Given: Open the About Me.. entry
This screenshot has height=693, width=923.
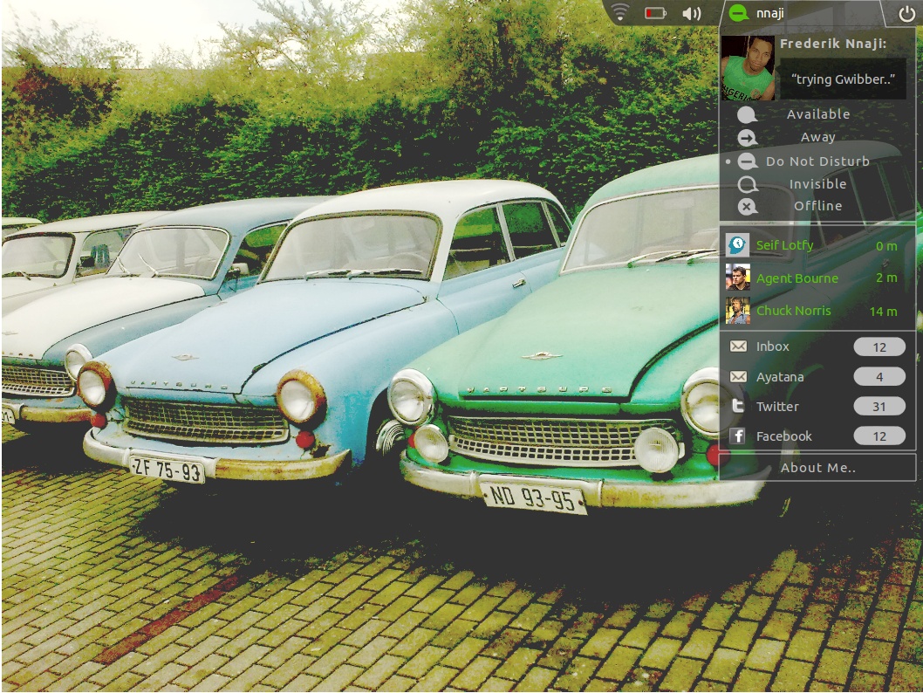Looking at the screenshot, I should [x=817, y=468].
